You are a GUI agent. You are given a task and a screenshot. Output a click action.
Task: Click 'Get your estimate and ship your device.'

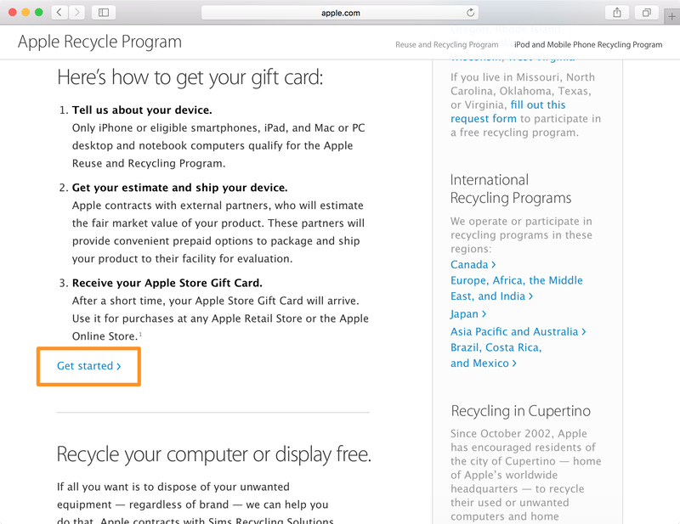coord(179,188)
